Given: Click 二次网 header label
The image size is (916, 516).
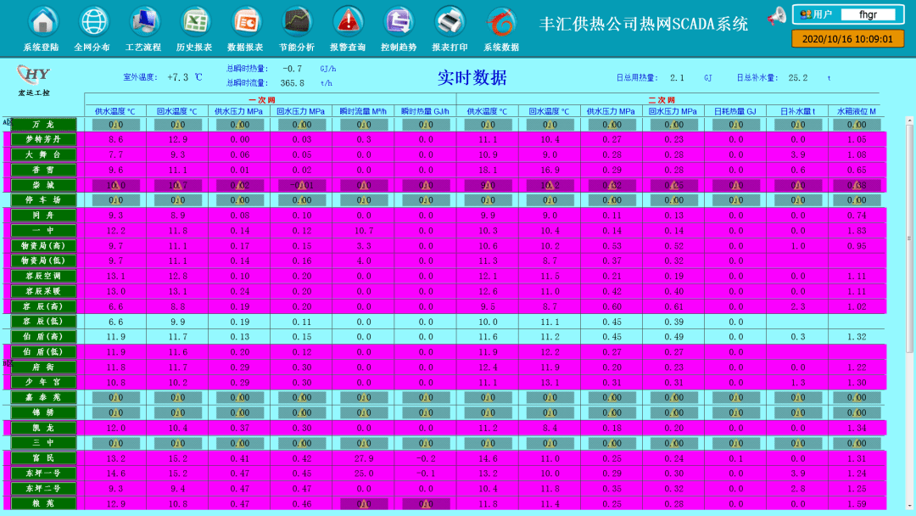Looking at the screenshot, I should (x=662, y=100).
